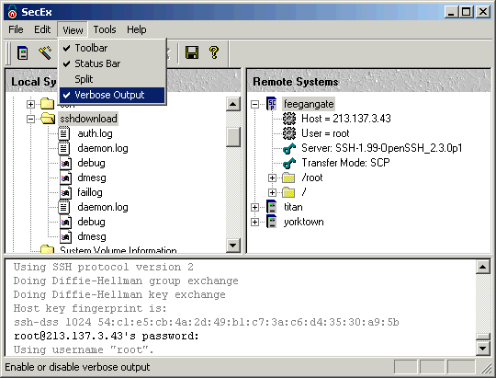Viewport: 496px width, 378px height.
Task: Click the auth.log text file icon
Action: tap(63, 133)
